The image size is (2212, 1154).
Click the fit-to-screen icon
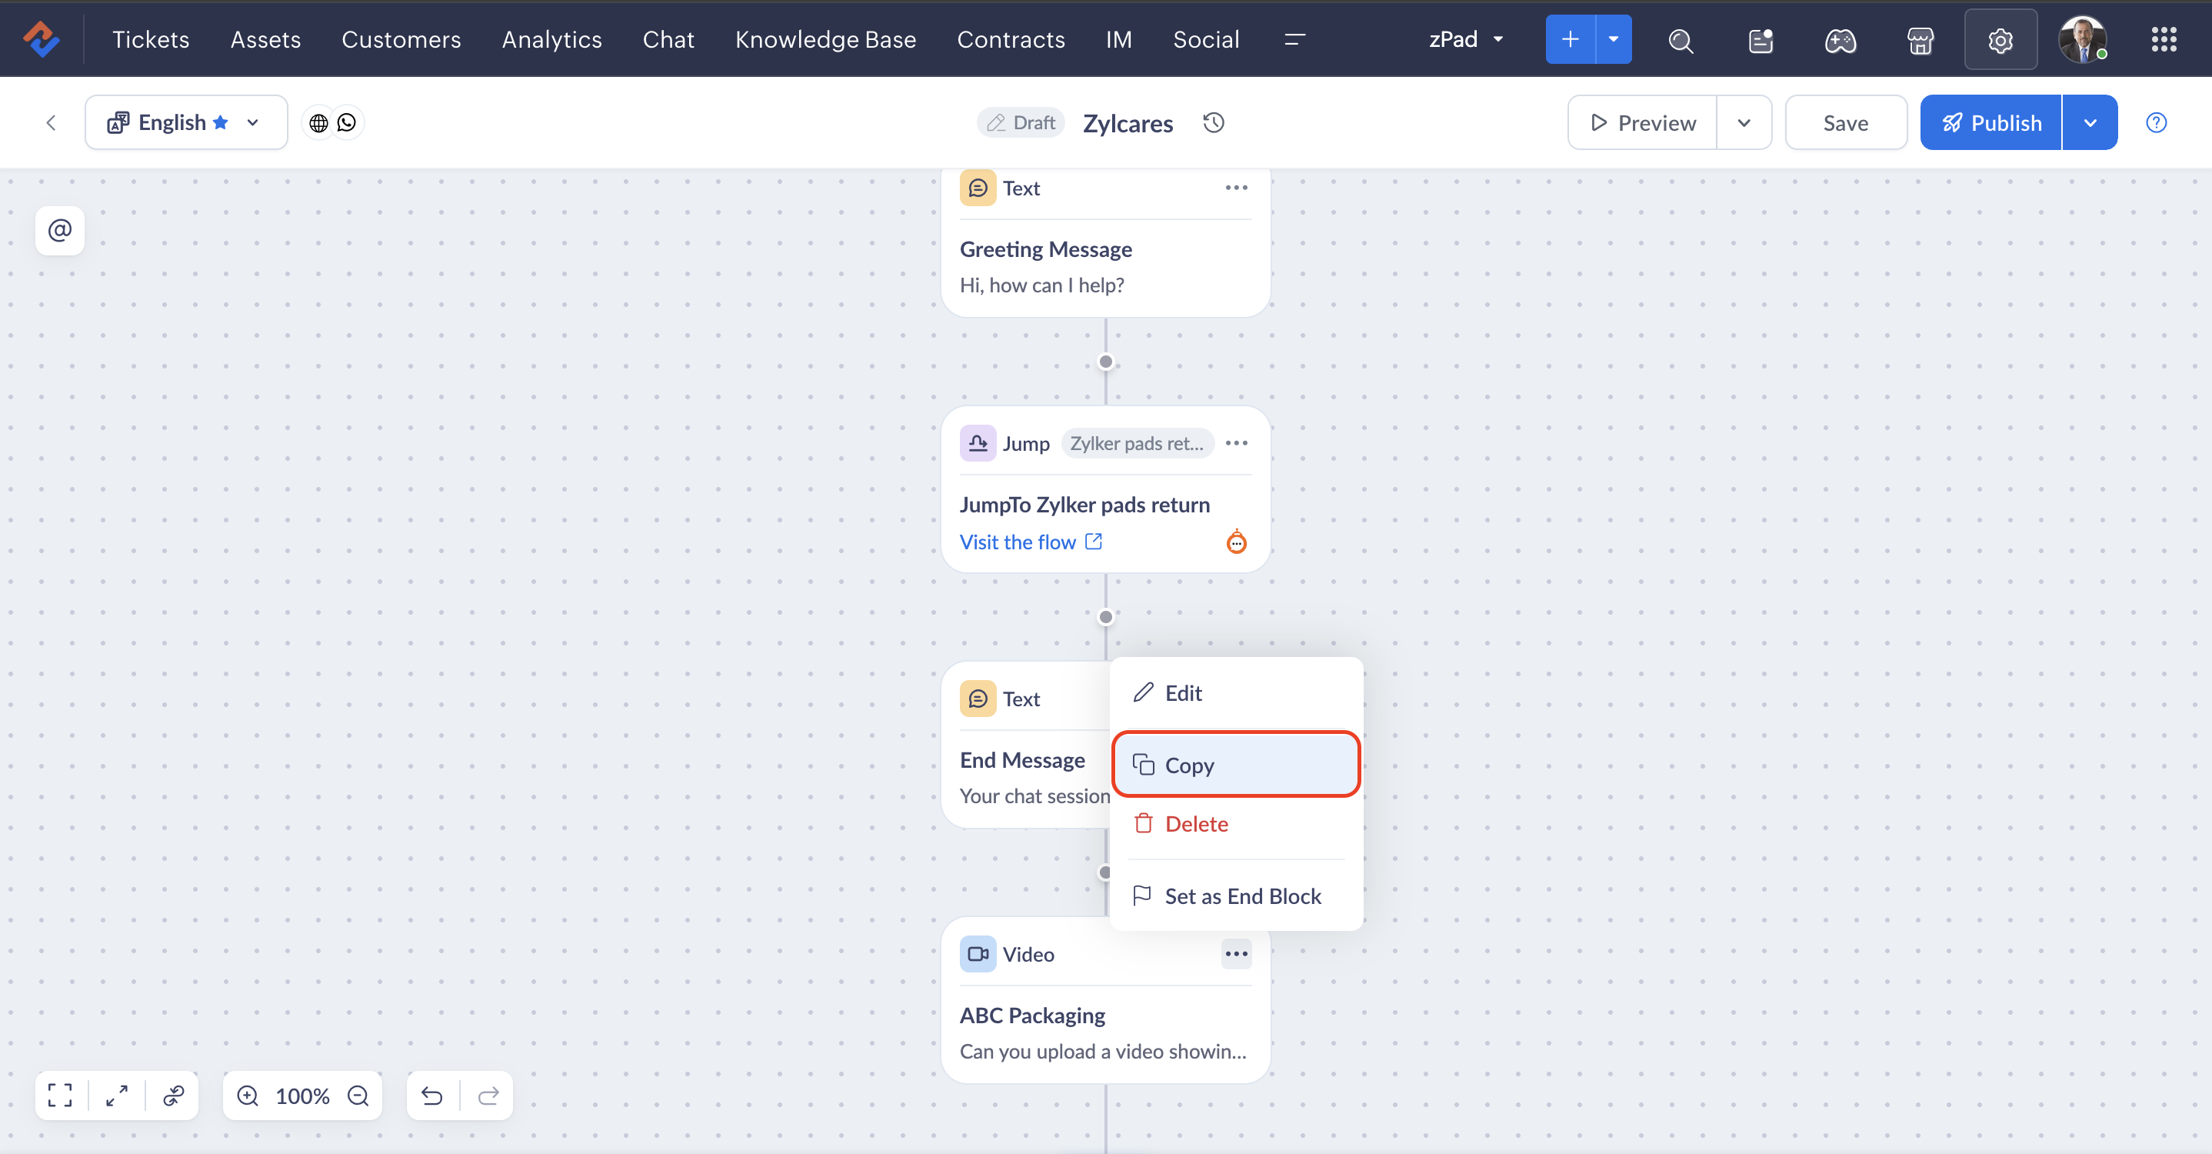(60, 1096)
